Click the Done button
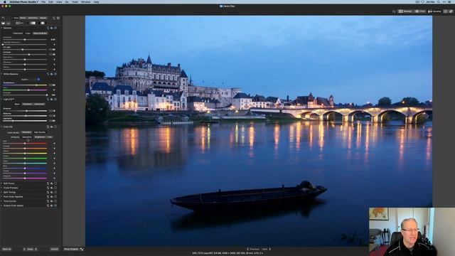455x256 pixels. click(x=30, y=249)
